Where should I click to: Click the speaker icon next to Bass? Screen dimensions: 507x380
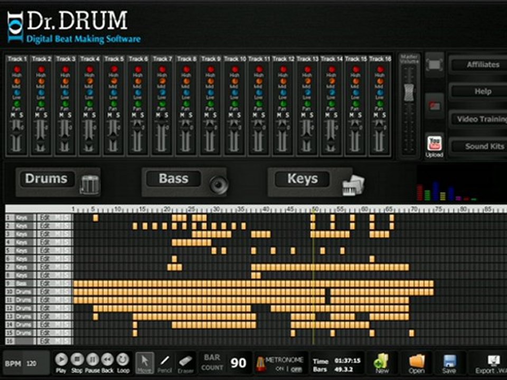point(219,185)
